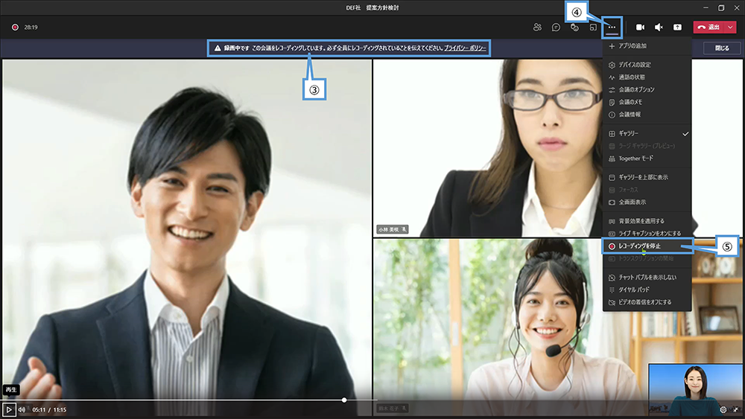Turn on live captions ライブ キャプション
745x419 pixels.
[647, 234]
